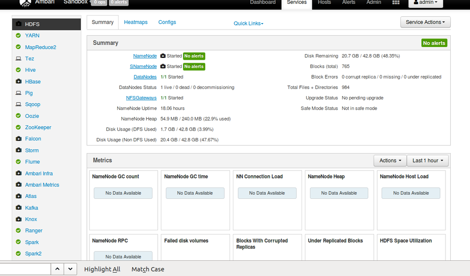
Task: Click the 0 ops badge
Action: [x=100, y=2]
